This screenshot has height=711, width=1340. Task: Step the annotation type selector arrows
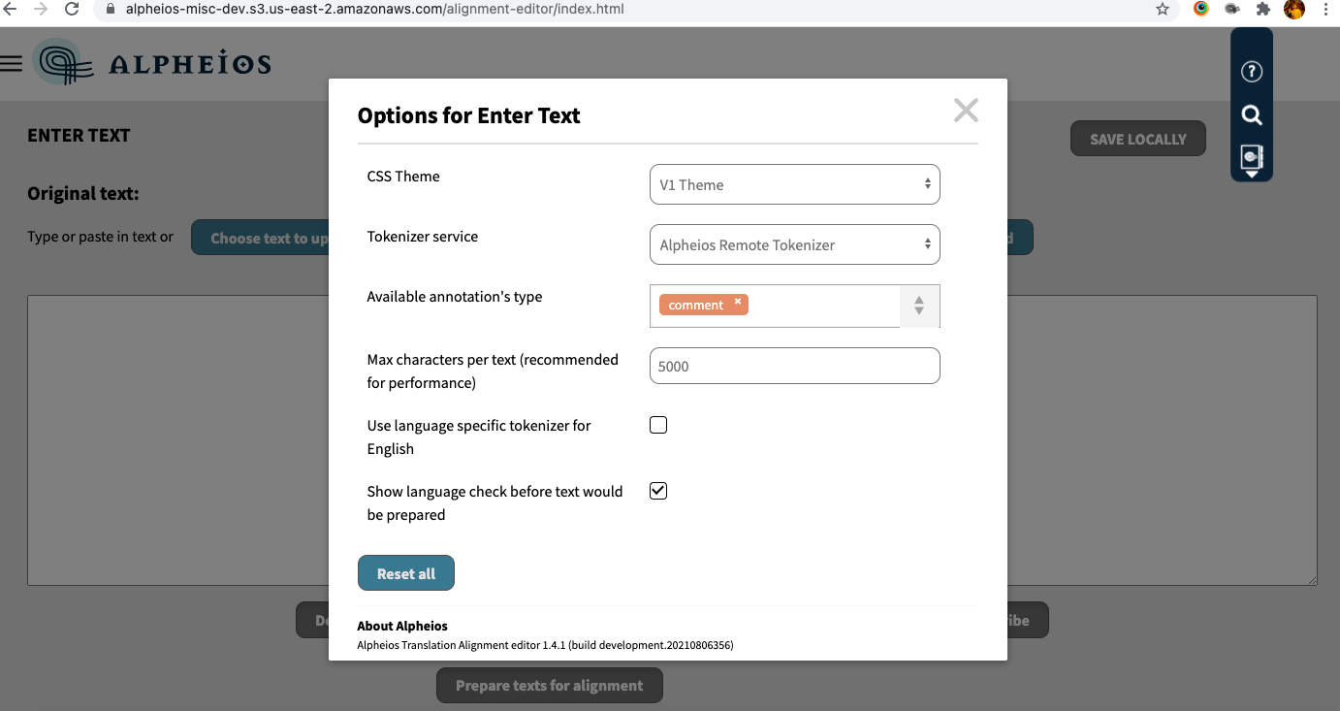click(x=918, y=306)
